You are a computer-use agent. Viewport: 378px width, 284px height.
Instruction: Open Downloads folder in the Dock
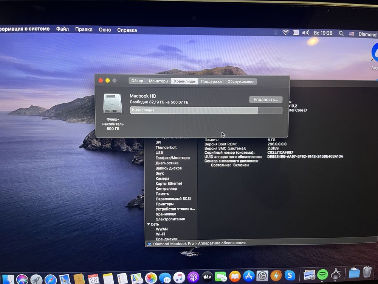point(354,273)
